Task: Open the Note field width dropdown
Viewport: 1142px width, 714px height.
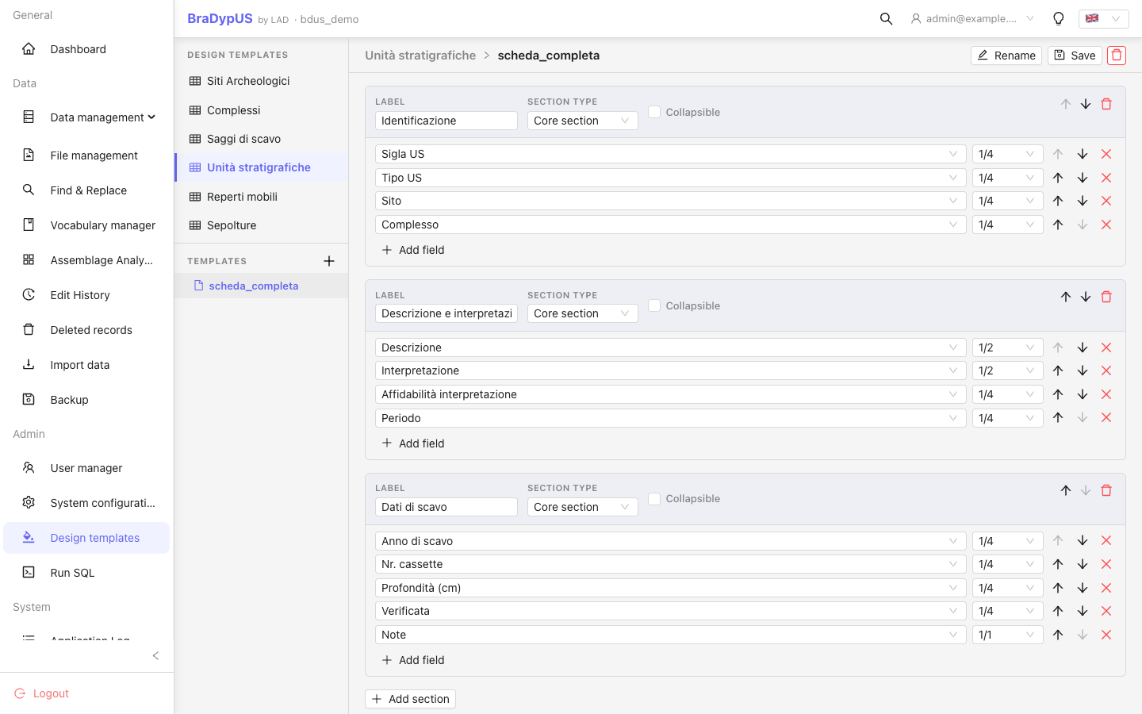Action: pos(1007,635)
